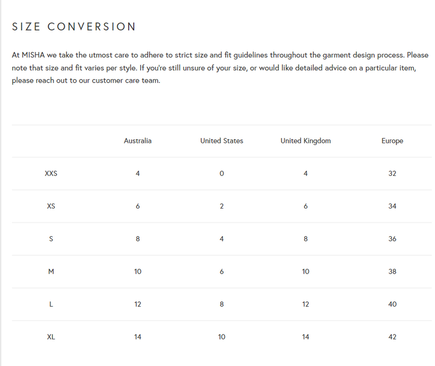Select the S row label
The height and width of the screenshot is (366, 435).
[51, 239]
